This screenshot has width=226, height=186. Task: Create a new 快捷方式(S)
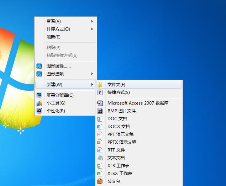pos(139,92)
